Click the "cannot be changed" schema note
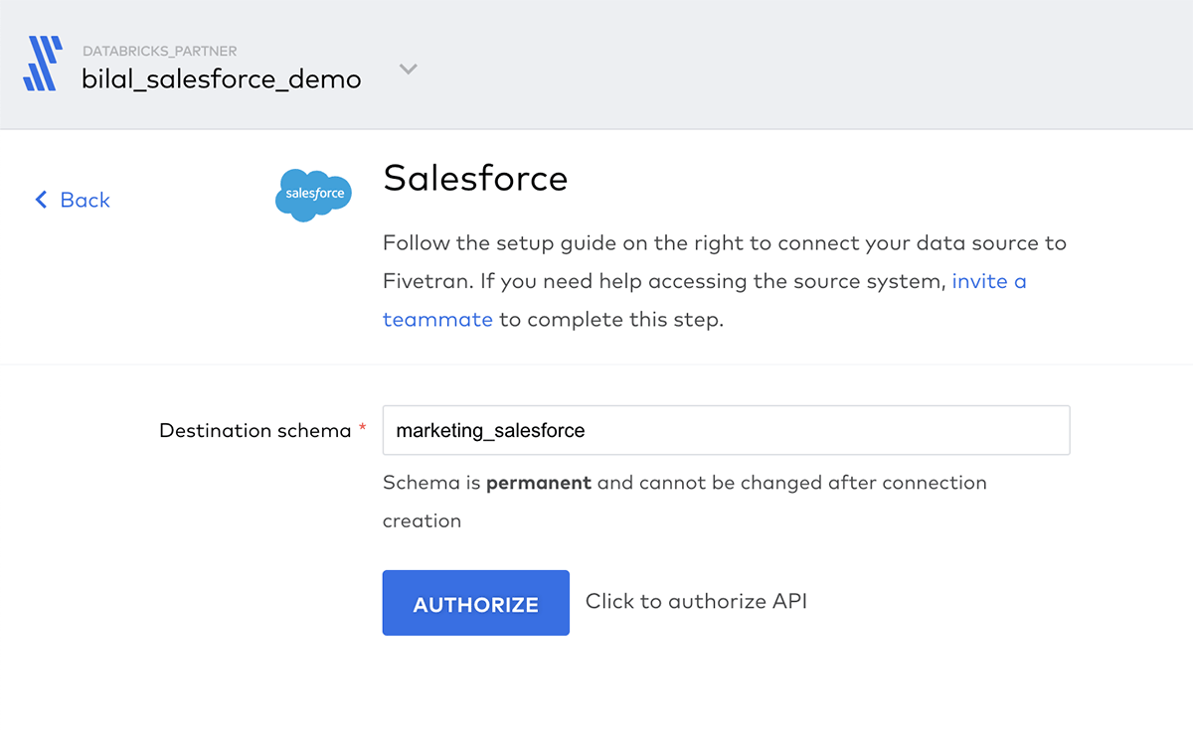1193x732 pixels. (x=756, y=483)
